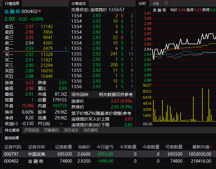Click 买三 volume 21294
216x169 pixels.
(x=47, y=65)
